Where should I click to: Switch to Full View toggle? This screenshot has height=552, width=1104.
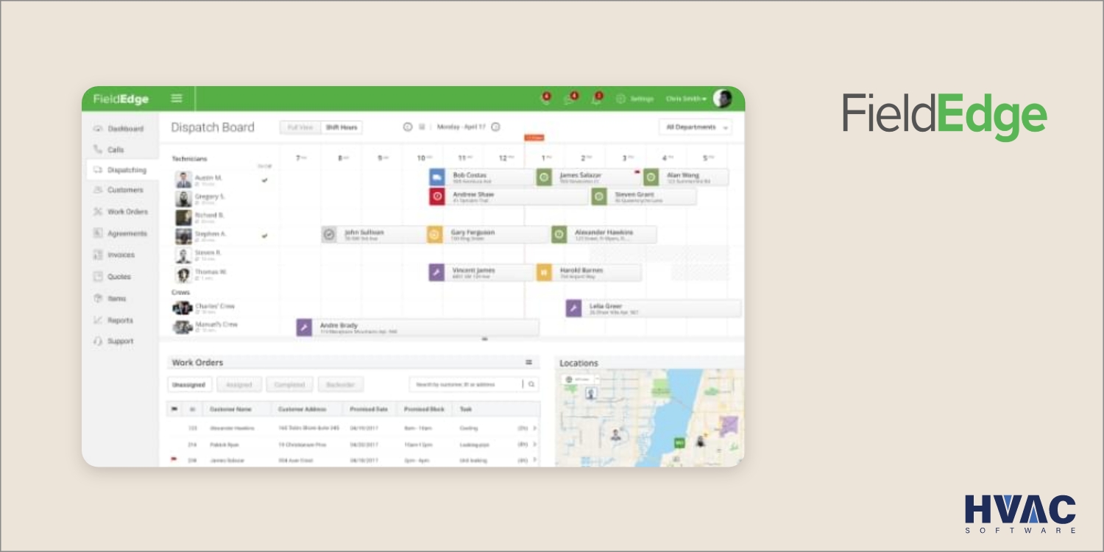300,127
